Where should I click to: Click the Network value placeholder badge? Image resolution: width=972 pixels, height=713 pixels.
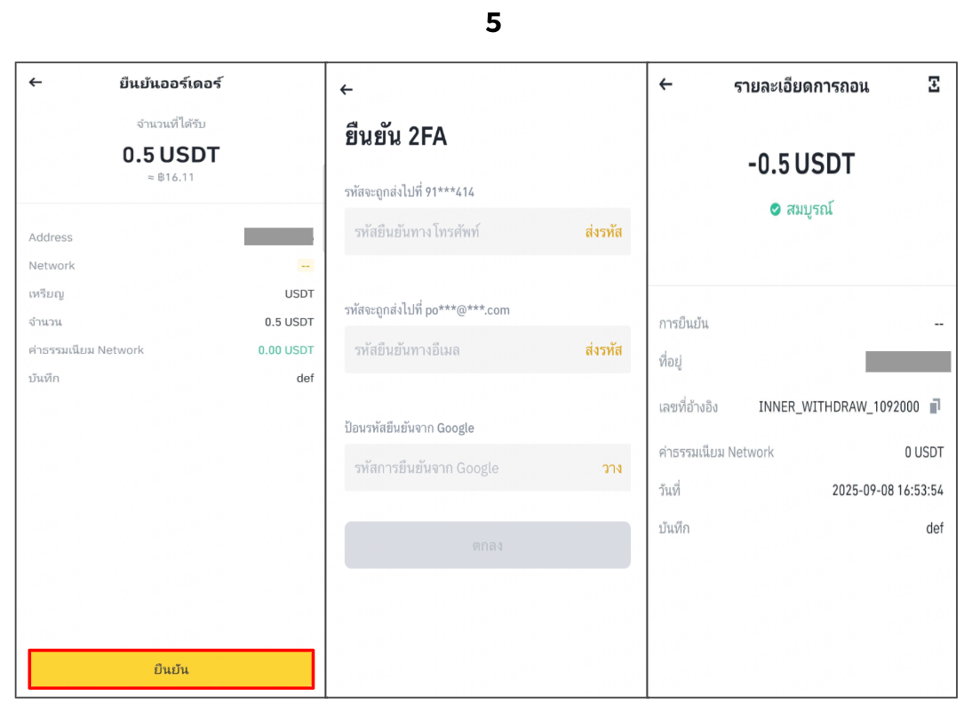tap(305, 266)
